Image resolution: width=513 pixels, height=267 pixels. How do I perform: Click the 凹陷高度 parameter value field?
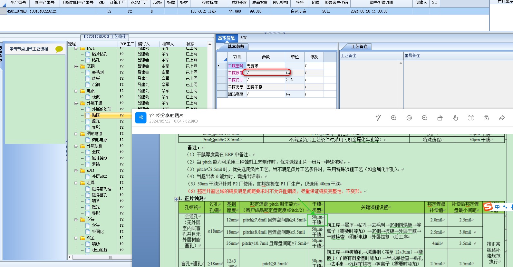click(266, 94)
